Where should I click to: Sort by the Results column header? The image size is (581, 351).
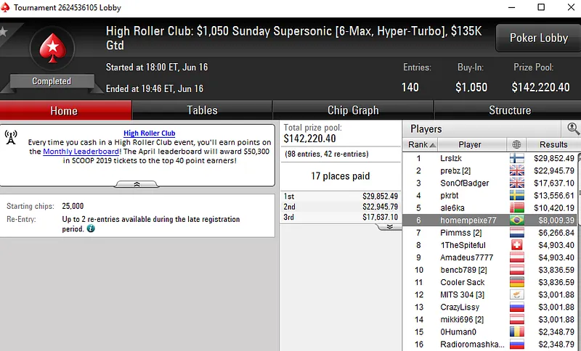(x=553, y=144)
